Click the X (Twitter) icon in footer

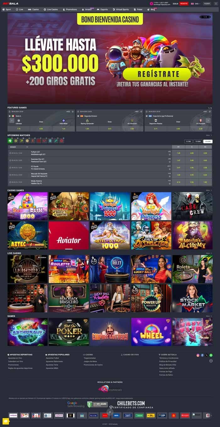(206, 355)
